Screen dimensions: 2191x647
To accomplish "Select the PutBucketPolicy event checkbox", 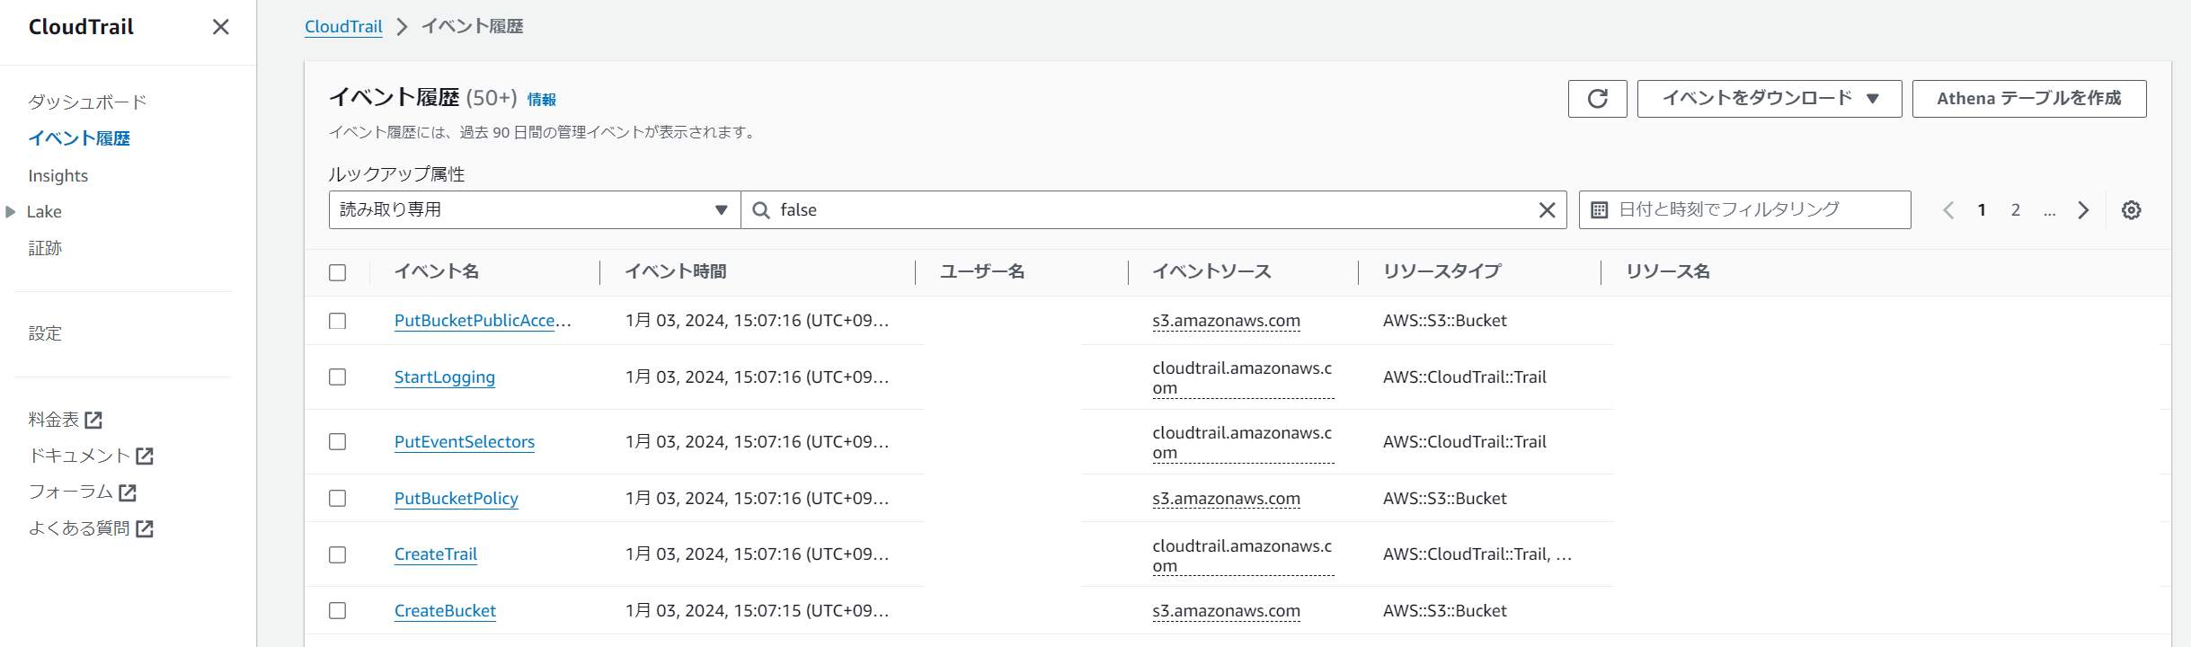I will click(x=338, y=499).
